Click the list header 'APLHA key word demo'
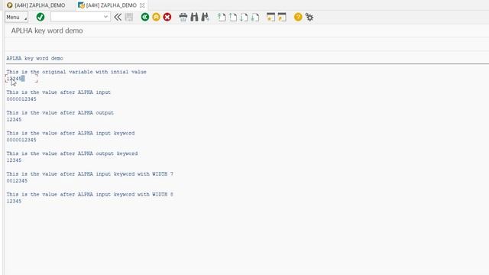The height and width of the screenshot is (275, 489). click(35, 58)
